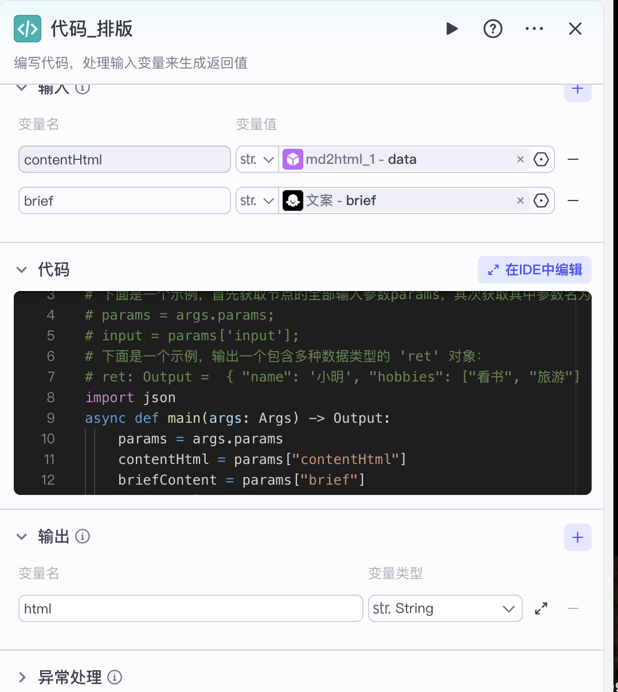
Task: Open the str type dropdown for contentHtml
Action: (257, 159)
